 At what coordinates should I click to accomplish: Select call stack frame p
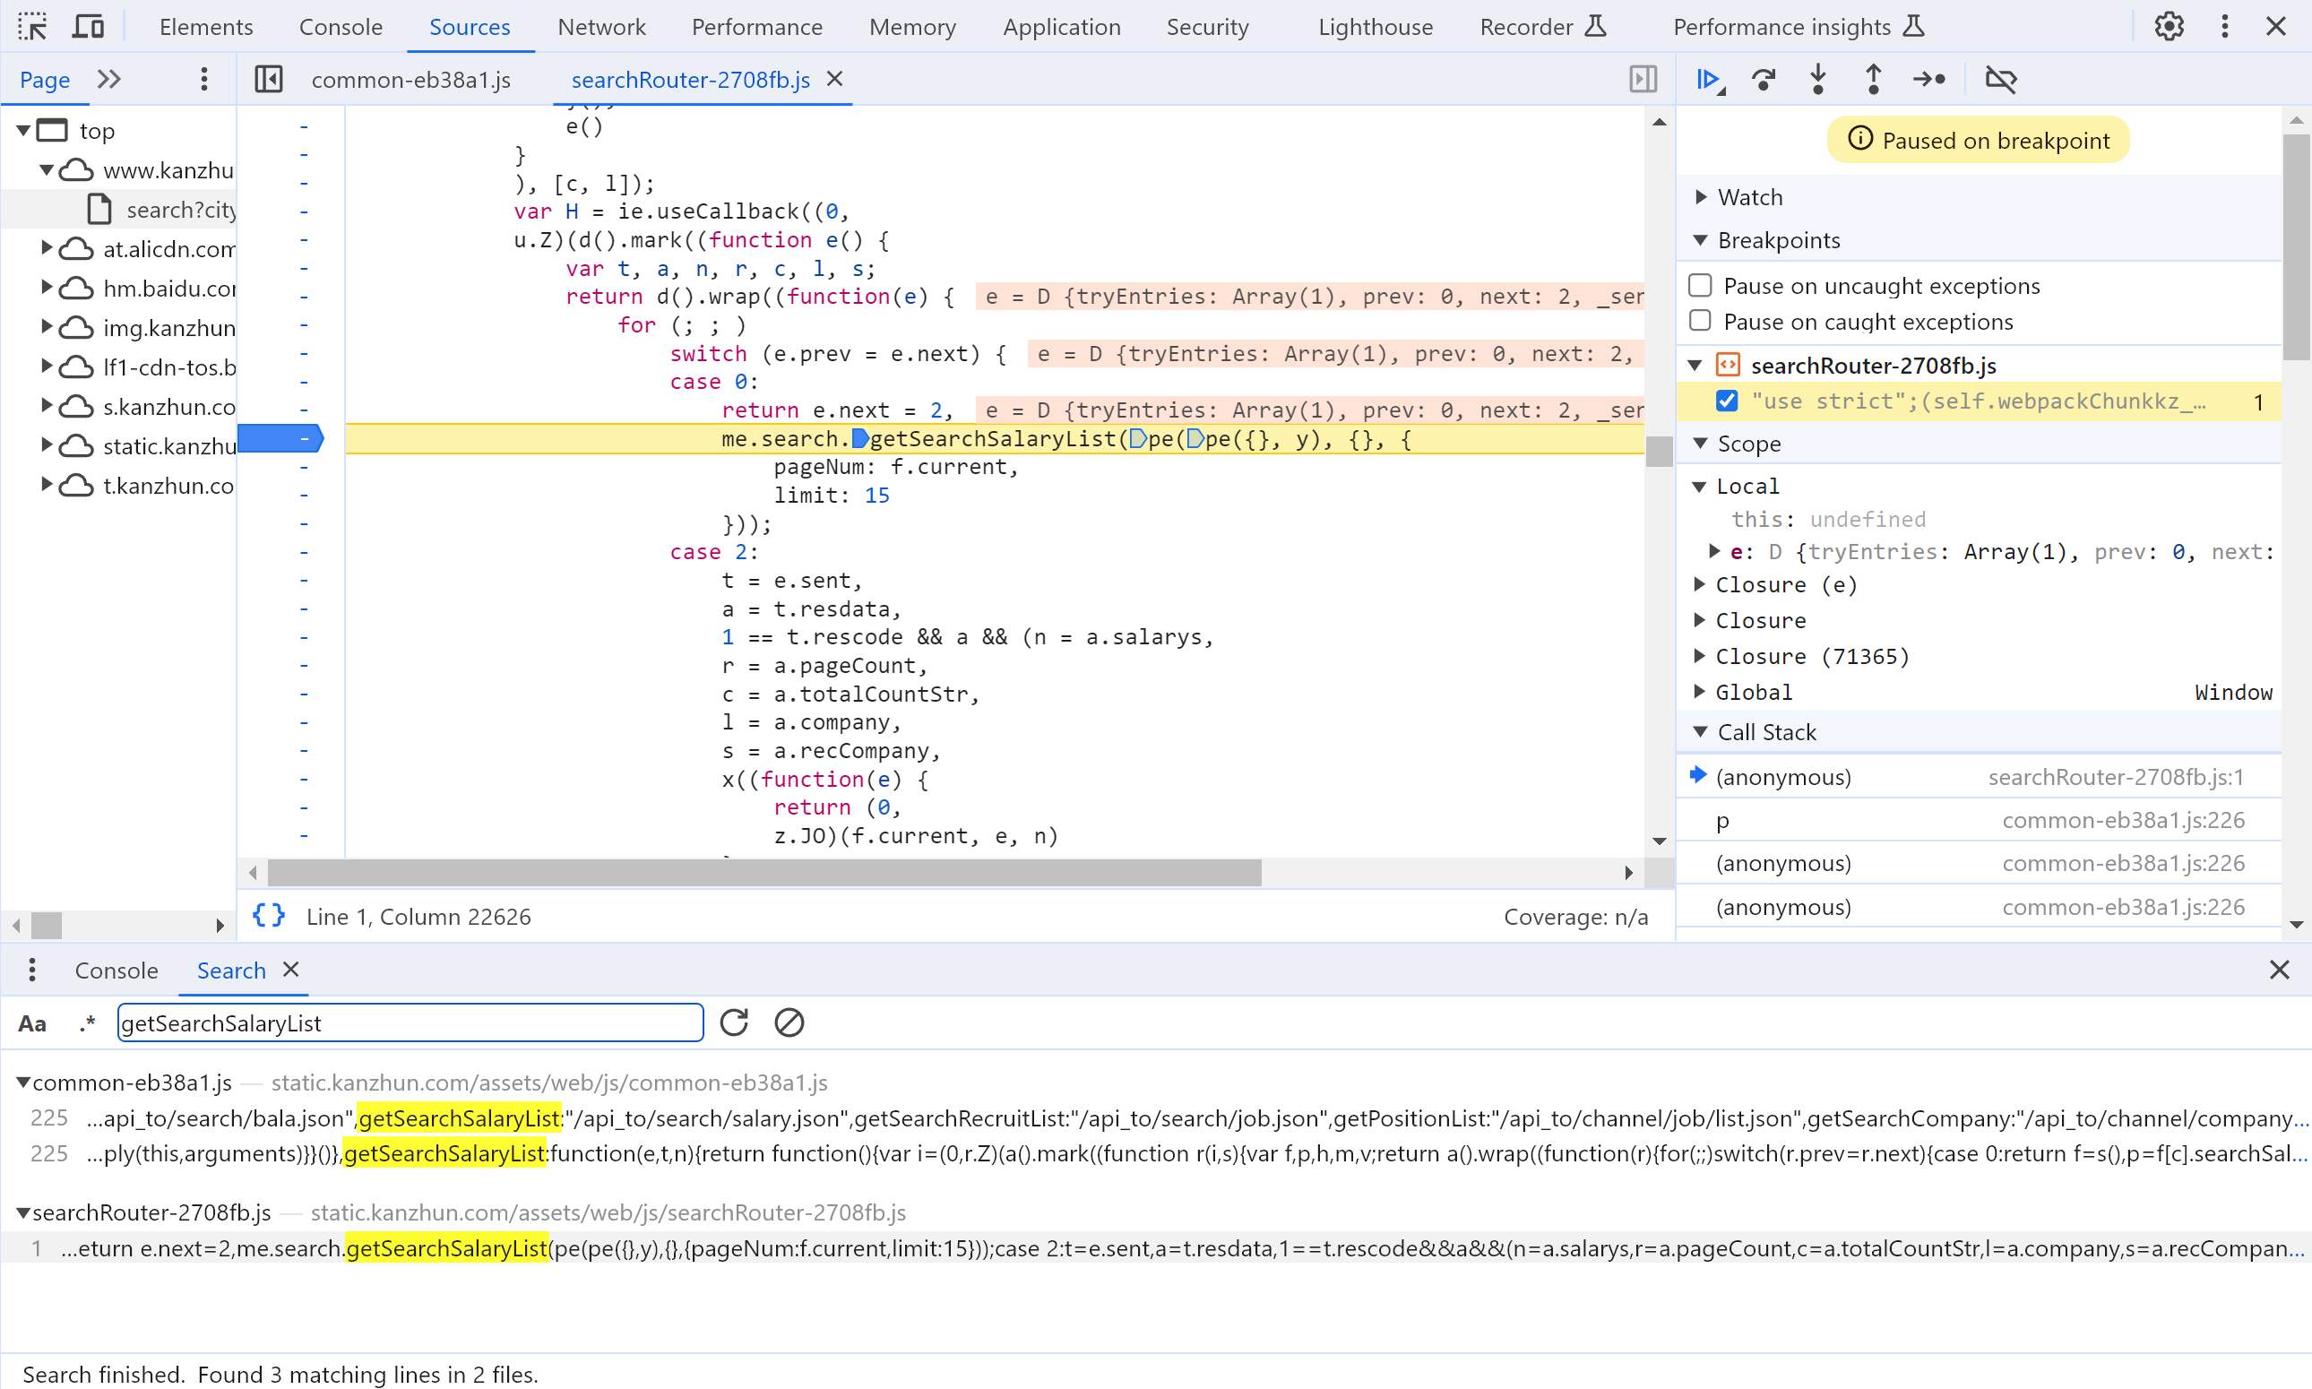[x=1979, y=820]
